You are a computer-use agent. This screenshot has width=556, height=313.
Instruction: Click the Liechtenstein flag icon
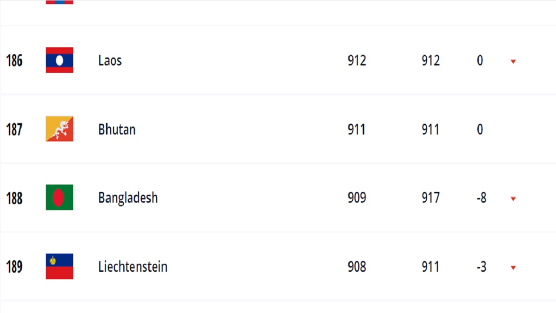pos(59,267)
